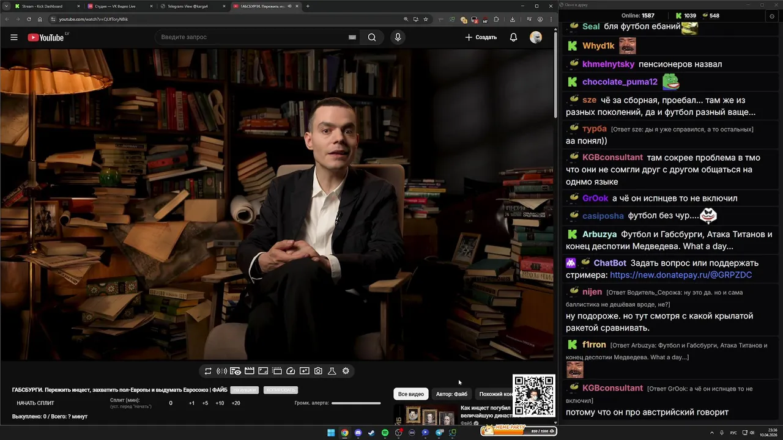Open the donatepay link in ChatBot message
This screenshot has height=440, width=783.
click(x=681, y=275)
